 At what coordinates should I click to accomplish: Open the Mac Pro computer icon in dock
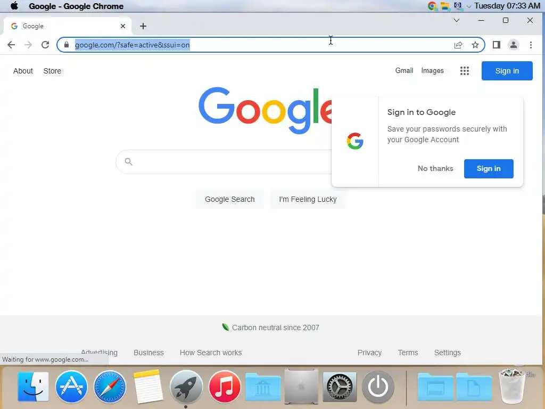point(301,387)
